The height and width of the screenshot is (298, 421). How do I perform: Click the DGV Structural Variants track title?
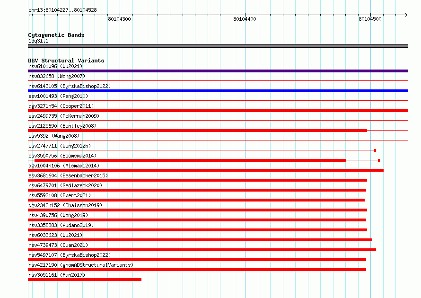click(66, 61)
